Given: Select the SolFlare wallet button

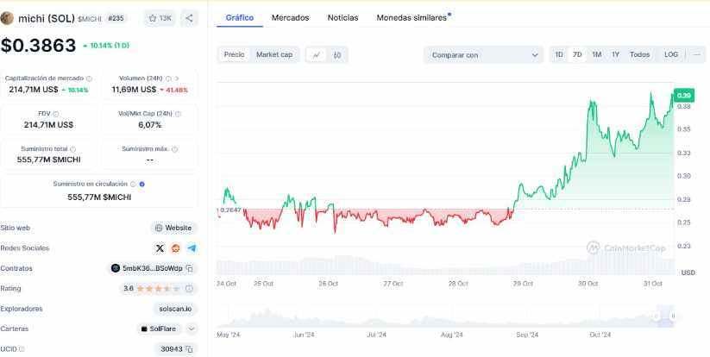Looking at the screenshot, I should tap(159, 329).
